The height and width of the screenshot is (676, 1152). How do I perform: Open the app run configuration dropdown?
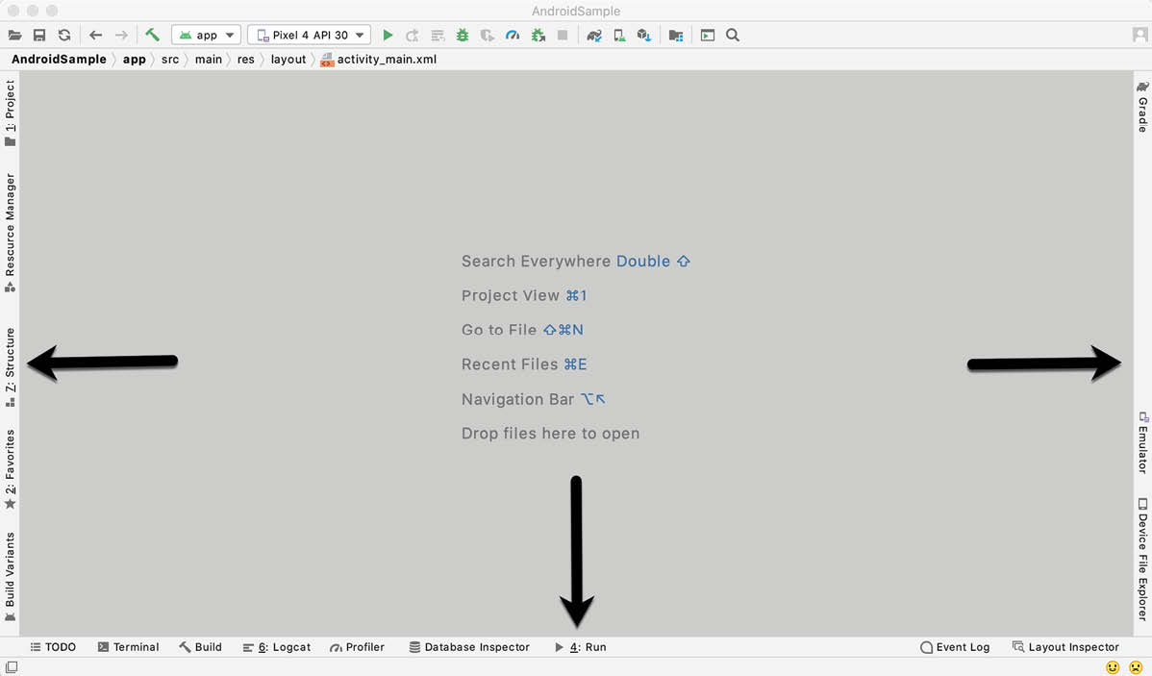click(x=206, y=36)
